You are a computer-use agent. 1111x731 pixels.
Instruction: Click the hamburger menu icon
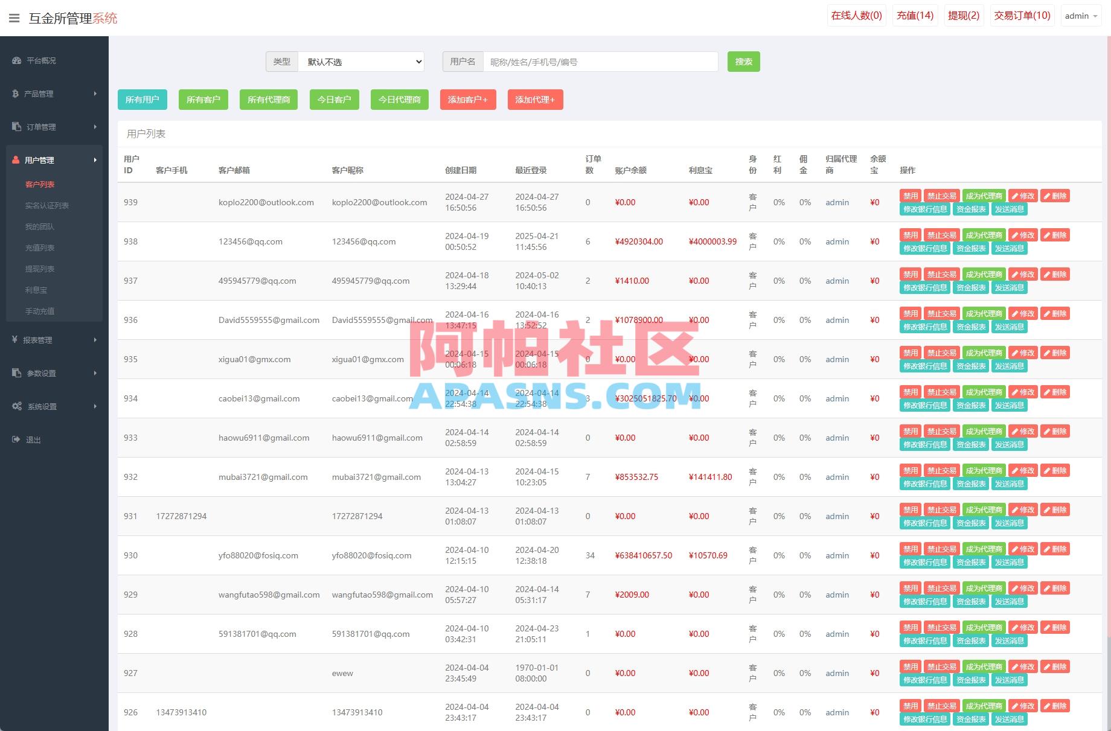point(14,18)
